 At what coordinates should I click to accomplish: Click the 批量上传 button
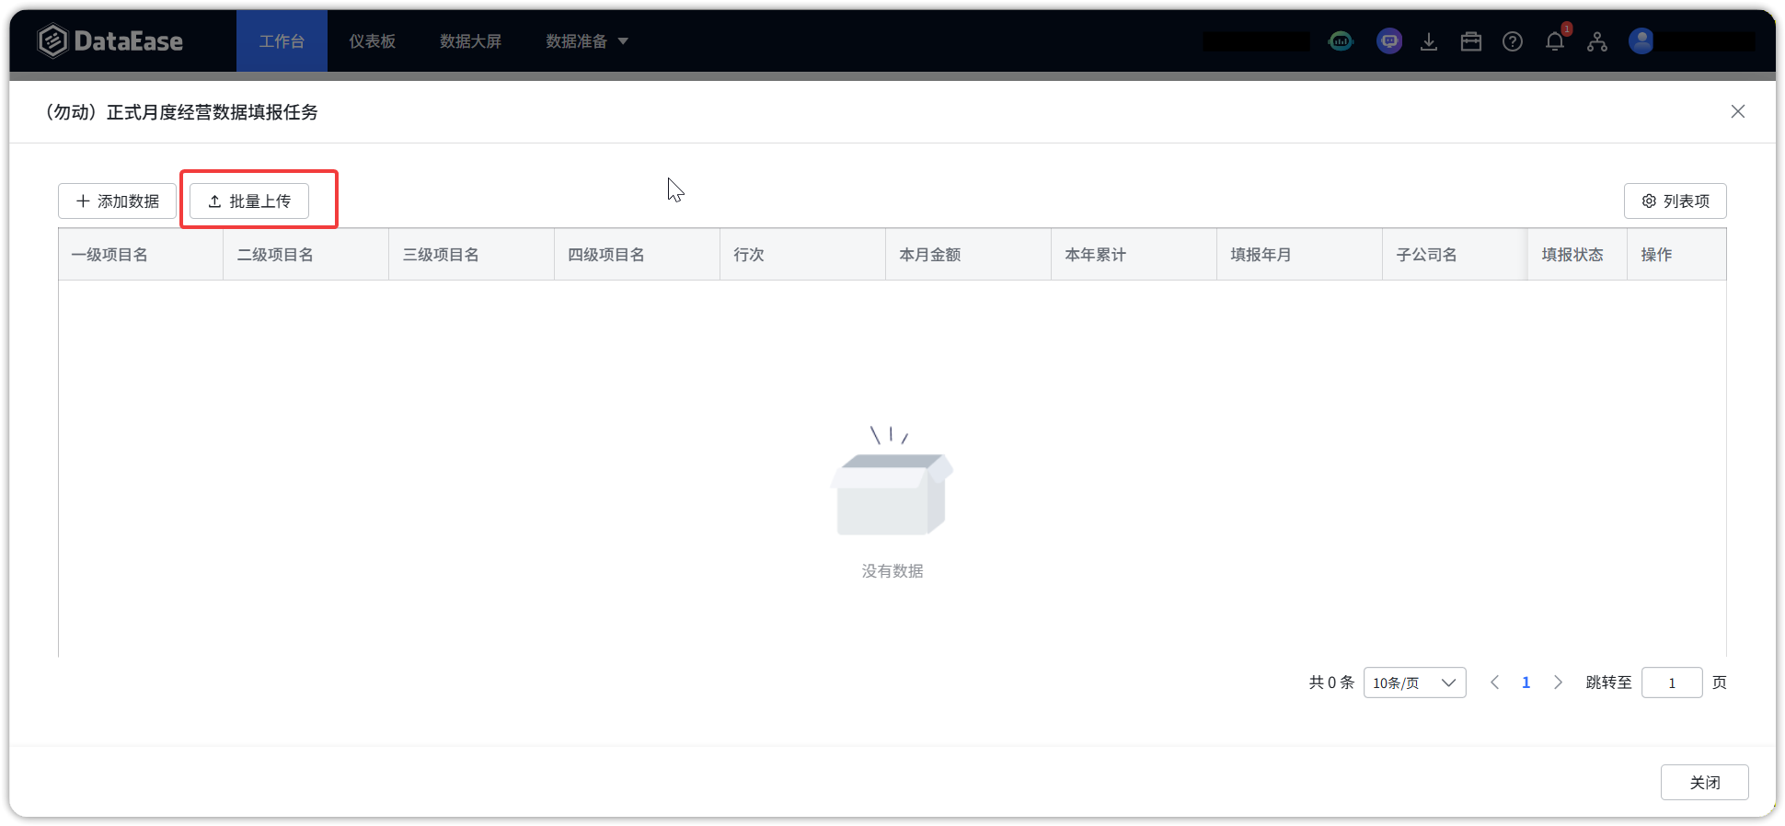(249, 201)
